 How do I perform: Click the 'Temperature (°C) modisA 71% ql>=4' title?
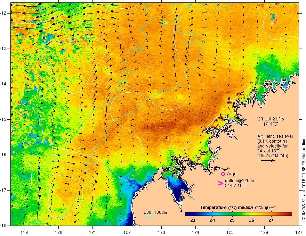click(x=238, y=208)
